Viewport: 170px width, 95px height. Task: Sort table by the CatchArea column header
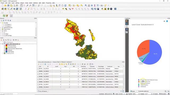tap(83, 66)
